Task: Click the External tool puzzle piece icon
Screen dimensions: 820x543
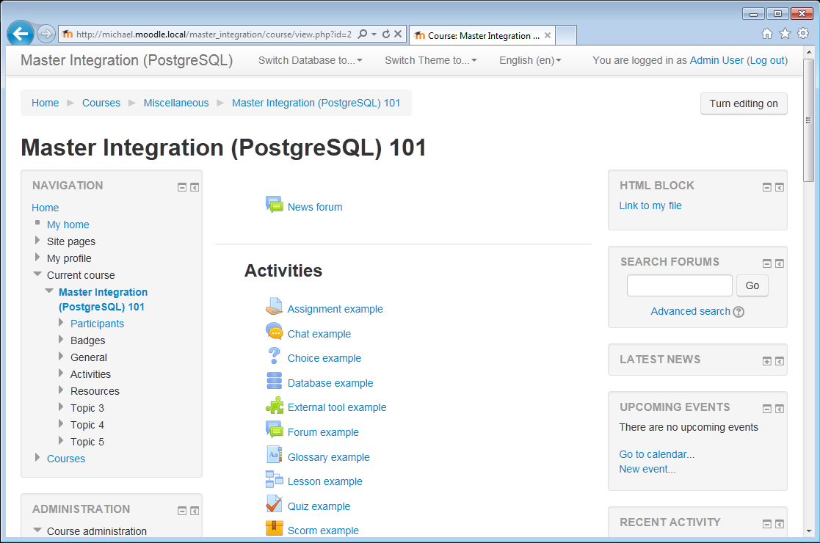Action: pos(274,405)
